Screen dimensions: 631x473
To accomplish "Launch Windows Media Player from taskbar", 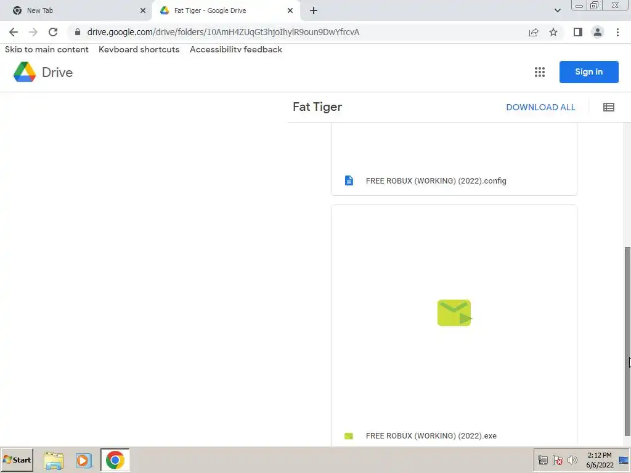I will (x=84, y=461).
